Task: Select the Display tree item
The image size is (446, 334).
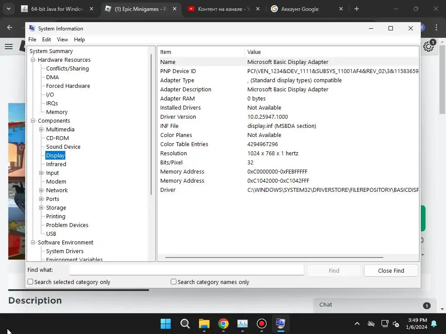Action: [x=55, y=155]
